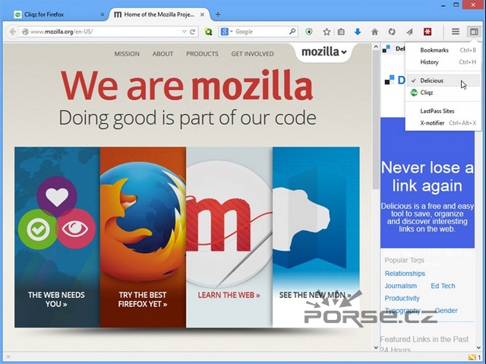Screen dimensions: 486x364
Task: Reload the page with the refresh icon
Action: [193, 32]
